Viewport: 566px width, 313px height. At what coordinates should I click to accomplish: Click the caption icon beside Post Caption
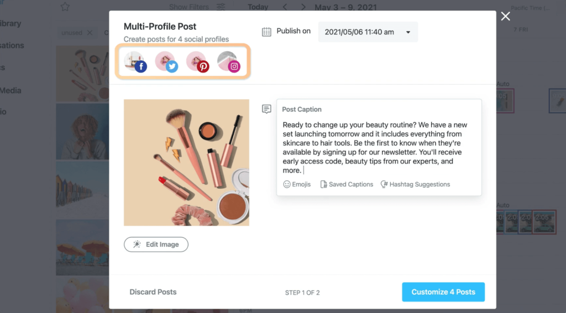click(266, 109)
